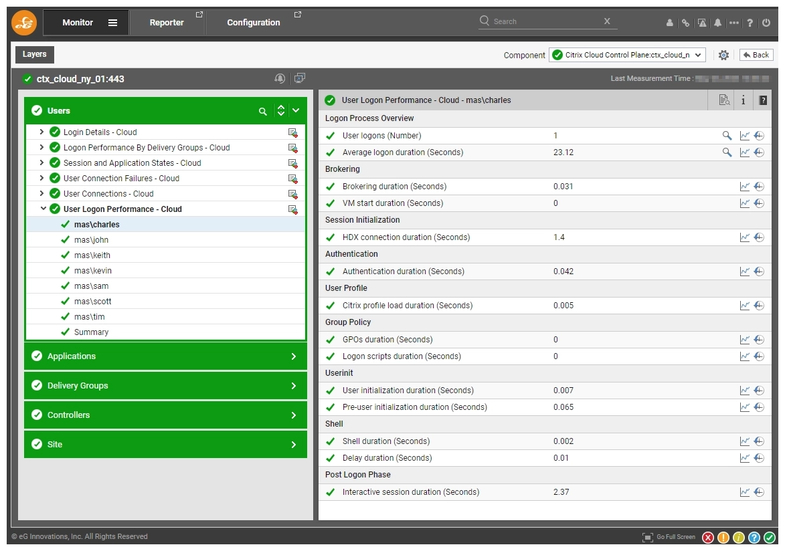Open the history icon for Interactive session duration
The width and height of the screenshot is (785, 551).
759,492
